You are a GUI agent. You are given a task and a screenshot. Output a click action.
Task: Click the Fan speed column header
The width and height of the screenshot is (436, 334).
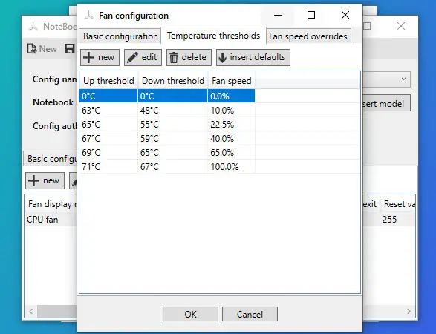click(x=231, y=81)
